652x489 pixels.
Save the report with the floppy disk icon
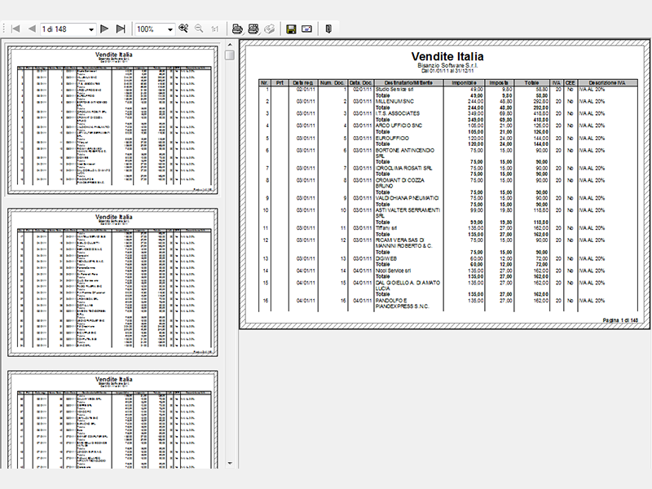(x=291, y=29)
